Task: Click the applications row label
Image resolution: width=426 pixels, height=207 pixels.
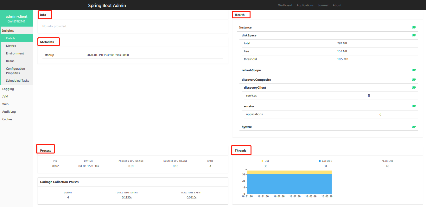Action: click(254, 114)
